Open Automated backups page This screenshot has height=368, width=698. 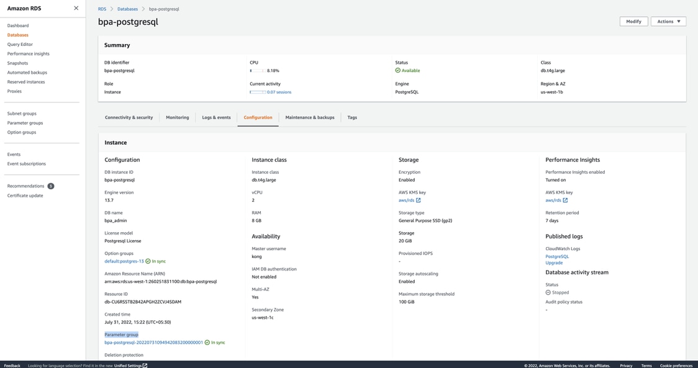coord(27,72)
